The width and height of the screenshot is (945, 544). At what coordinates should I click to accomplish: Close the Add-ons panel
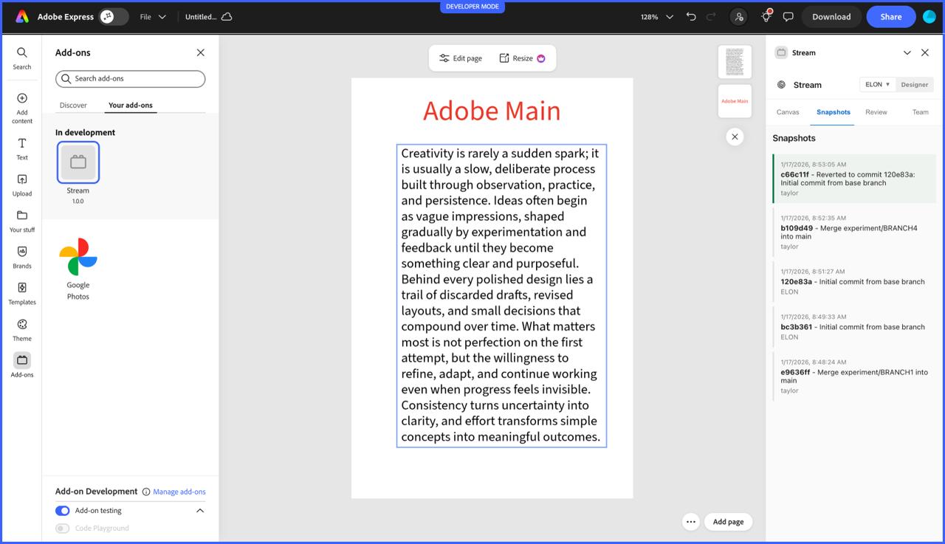pos(200,52)
